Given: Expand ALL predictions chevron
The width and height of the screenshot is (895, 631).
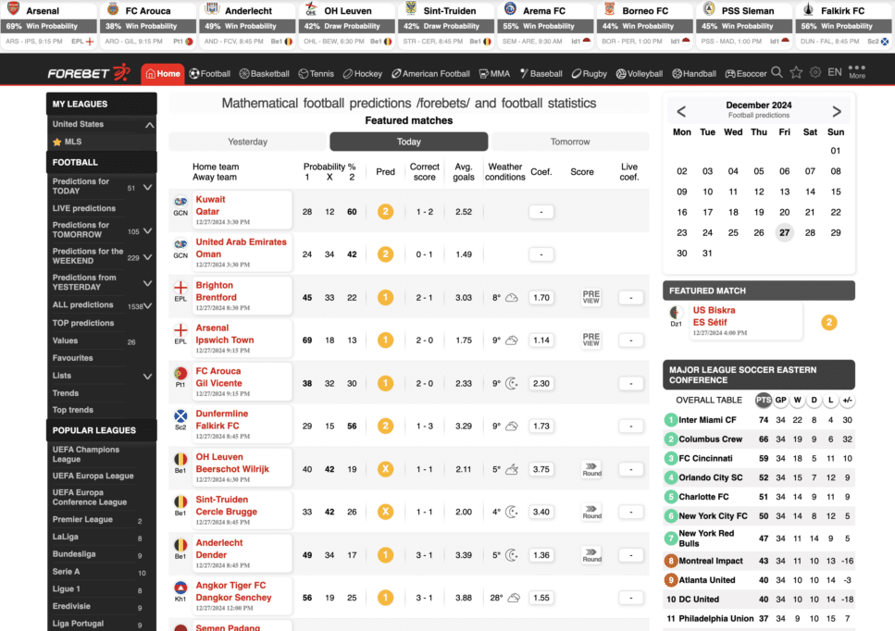Looking at the screenshot, I should pos(148,306).
